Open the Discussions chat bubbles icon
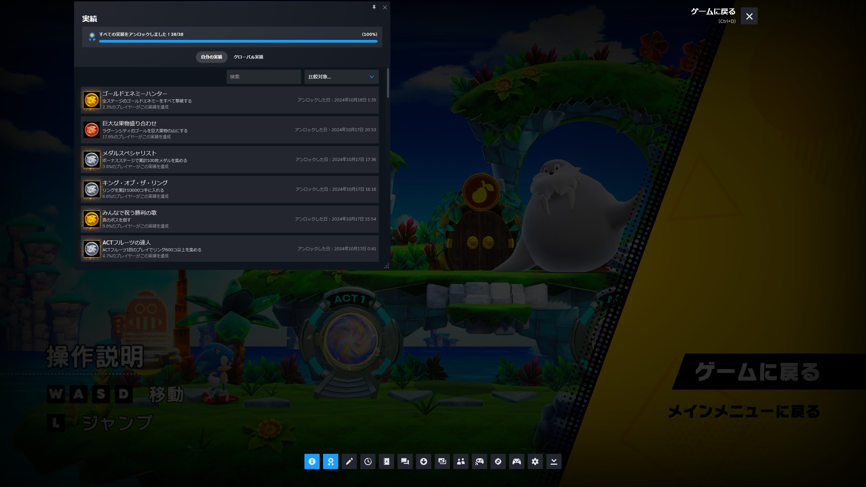Screen dimensions: 866x487 (x=405, y=461)
